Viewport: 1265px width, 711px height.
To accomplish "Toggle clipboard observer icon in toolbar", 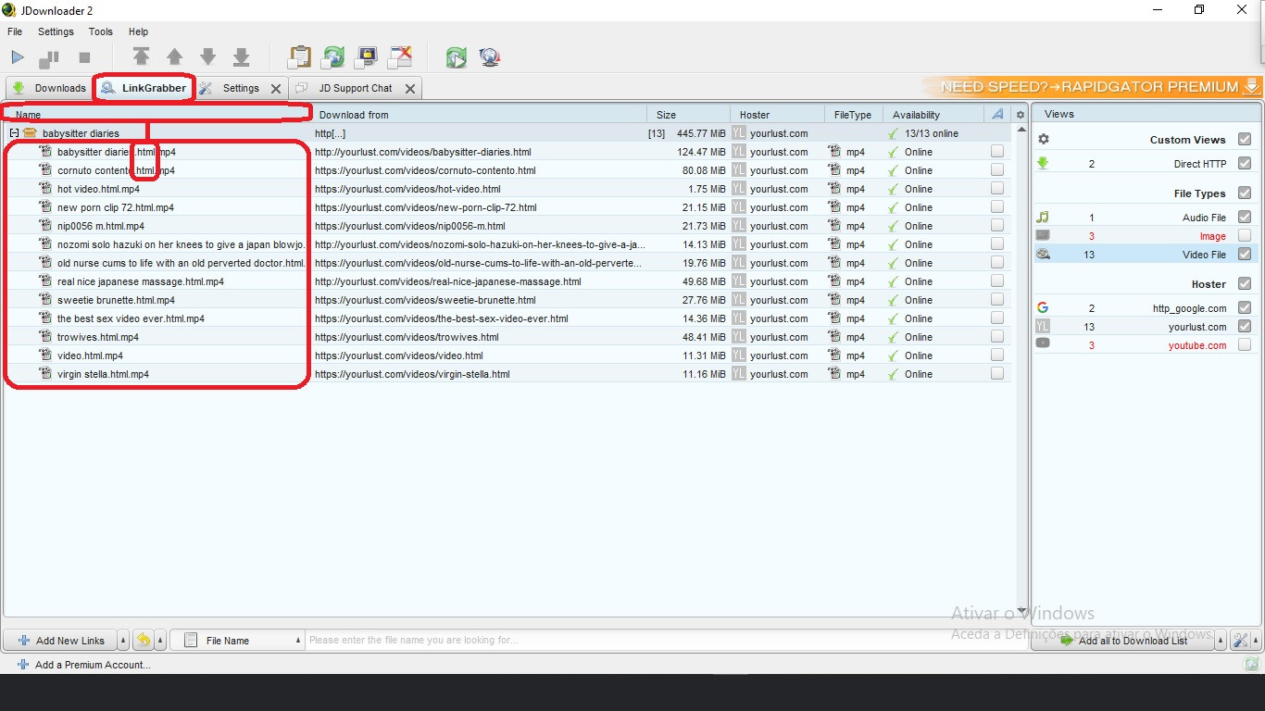I will pos(300,57).
